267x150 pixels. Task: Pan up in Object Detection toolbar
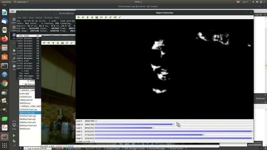88,17
